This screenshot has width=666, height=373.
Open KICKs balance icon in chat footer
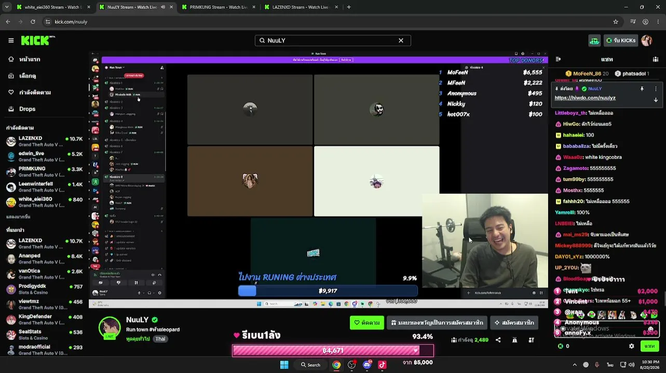[560, 346]
